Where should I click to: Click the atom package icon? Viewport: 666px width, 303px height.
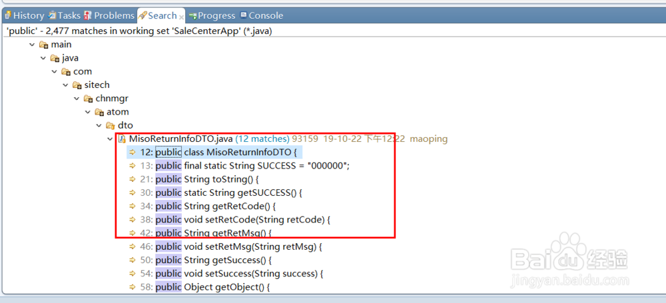[x=99, y=112]
